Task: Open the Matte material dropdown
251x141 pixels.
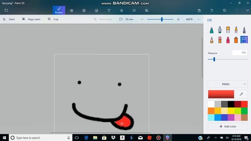Action: pos(227,84)
